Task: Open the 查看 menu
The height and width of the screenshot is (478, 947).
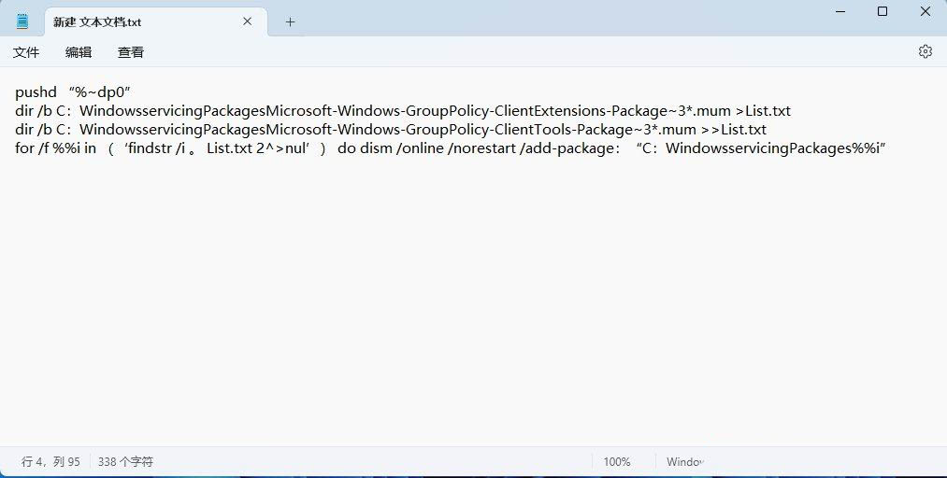Action: 131,52
